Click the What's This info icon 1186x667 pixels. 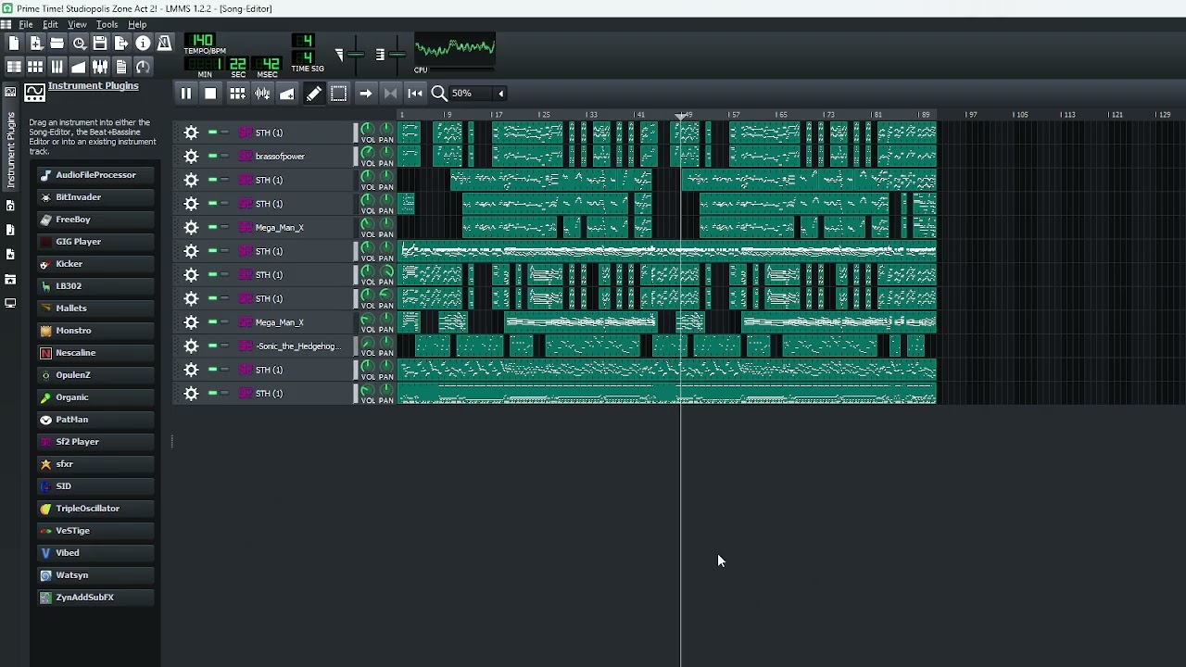[x=143, y=44]
